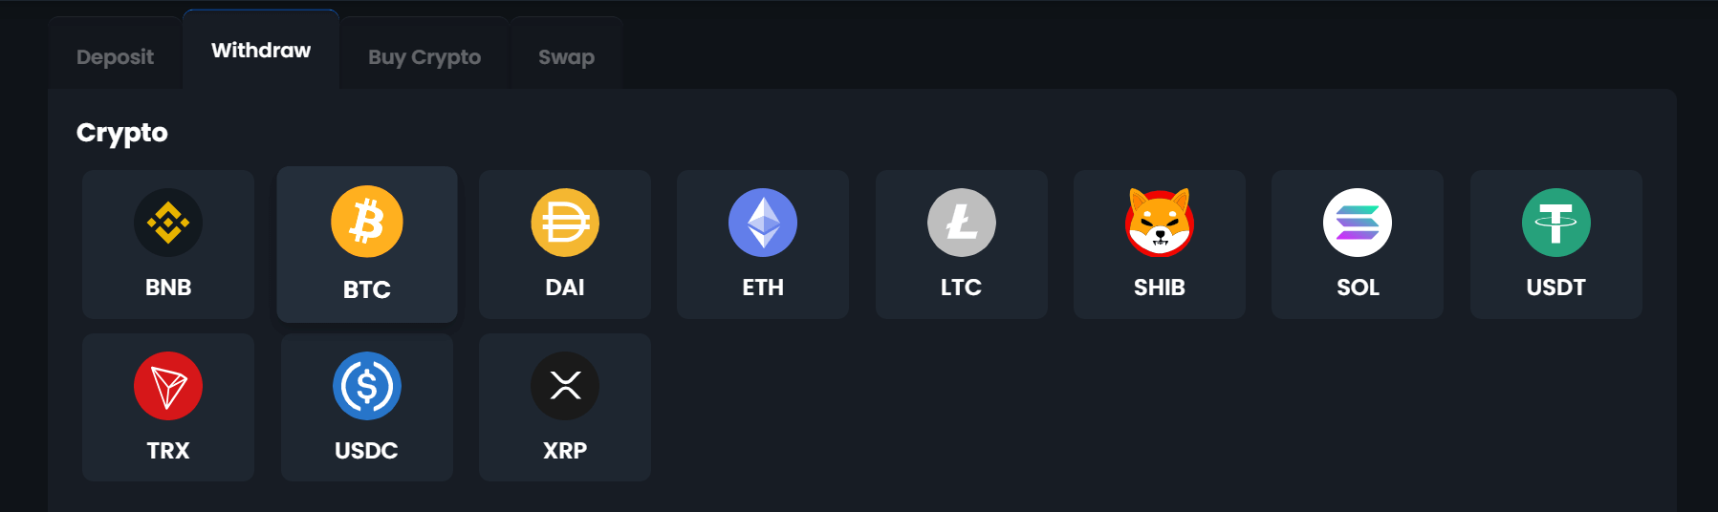This screenshot has width=1718, height=512.
Task: Select the USDC coin icon
Action: pyautogui.click(x=367, y=386)
